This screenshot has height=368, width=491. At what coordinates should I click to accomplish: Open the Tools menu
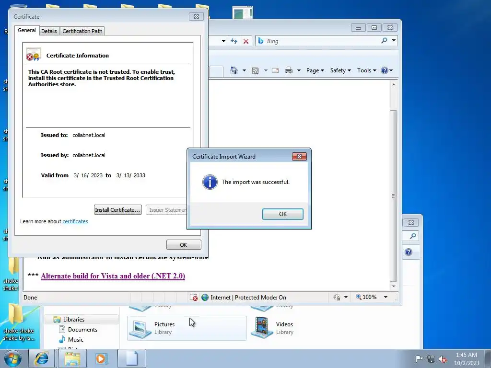click(367, 70)
